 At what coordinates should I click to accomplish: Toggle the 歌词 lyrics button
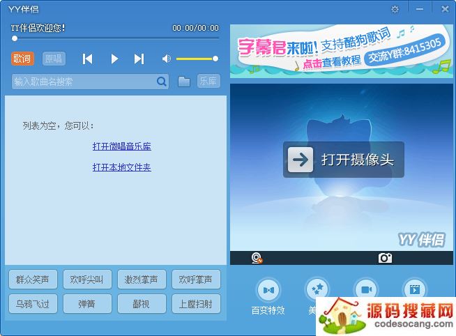click(x=22, y=59)
